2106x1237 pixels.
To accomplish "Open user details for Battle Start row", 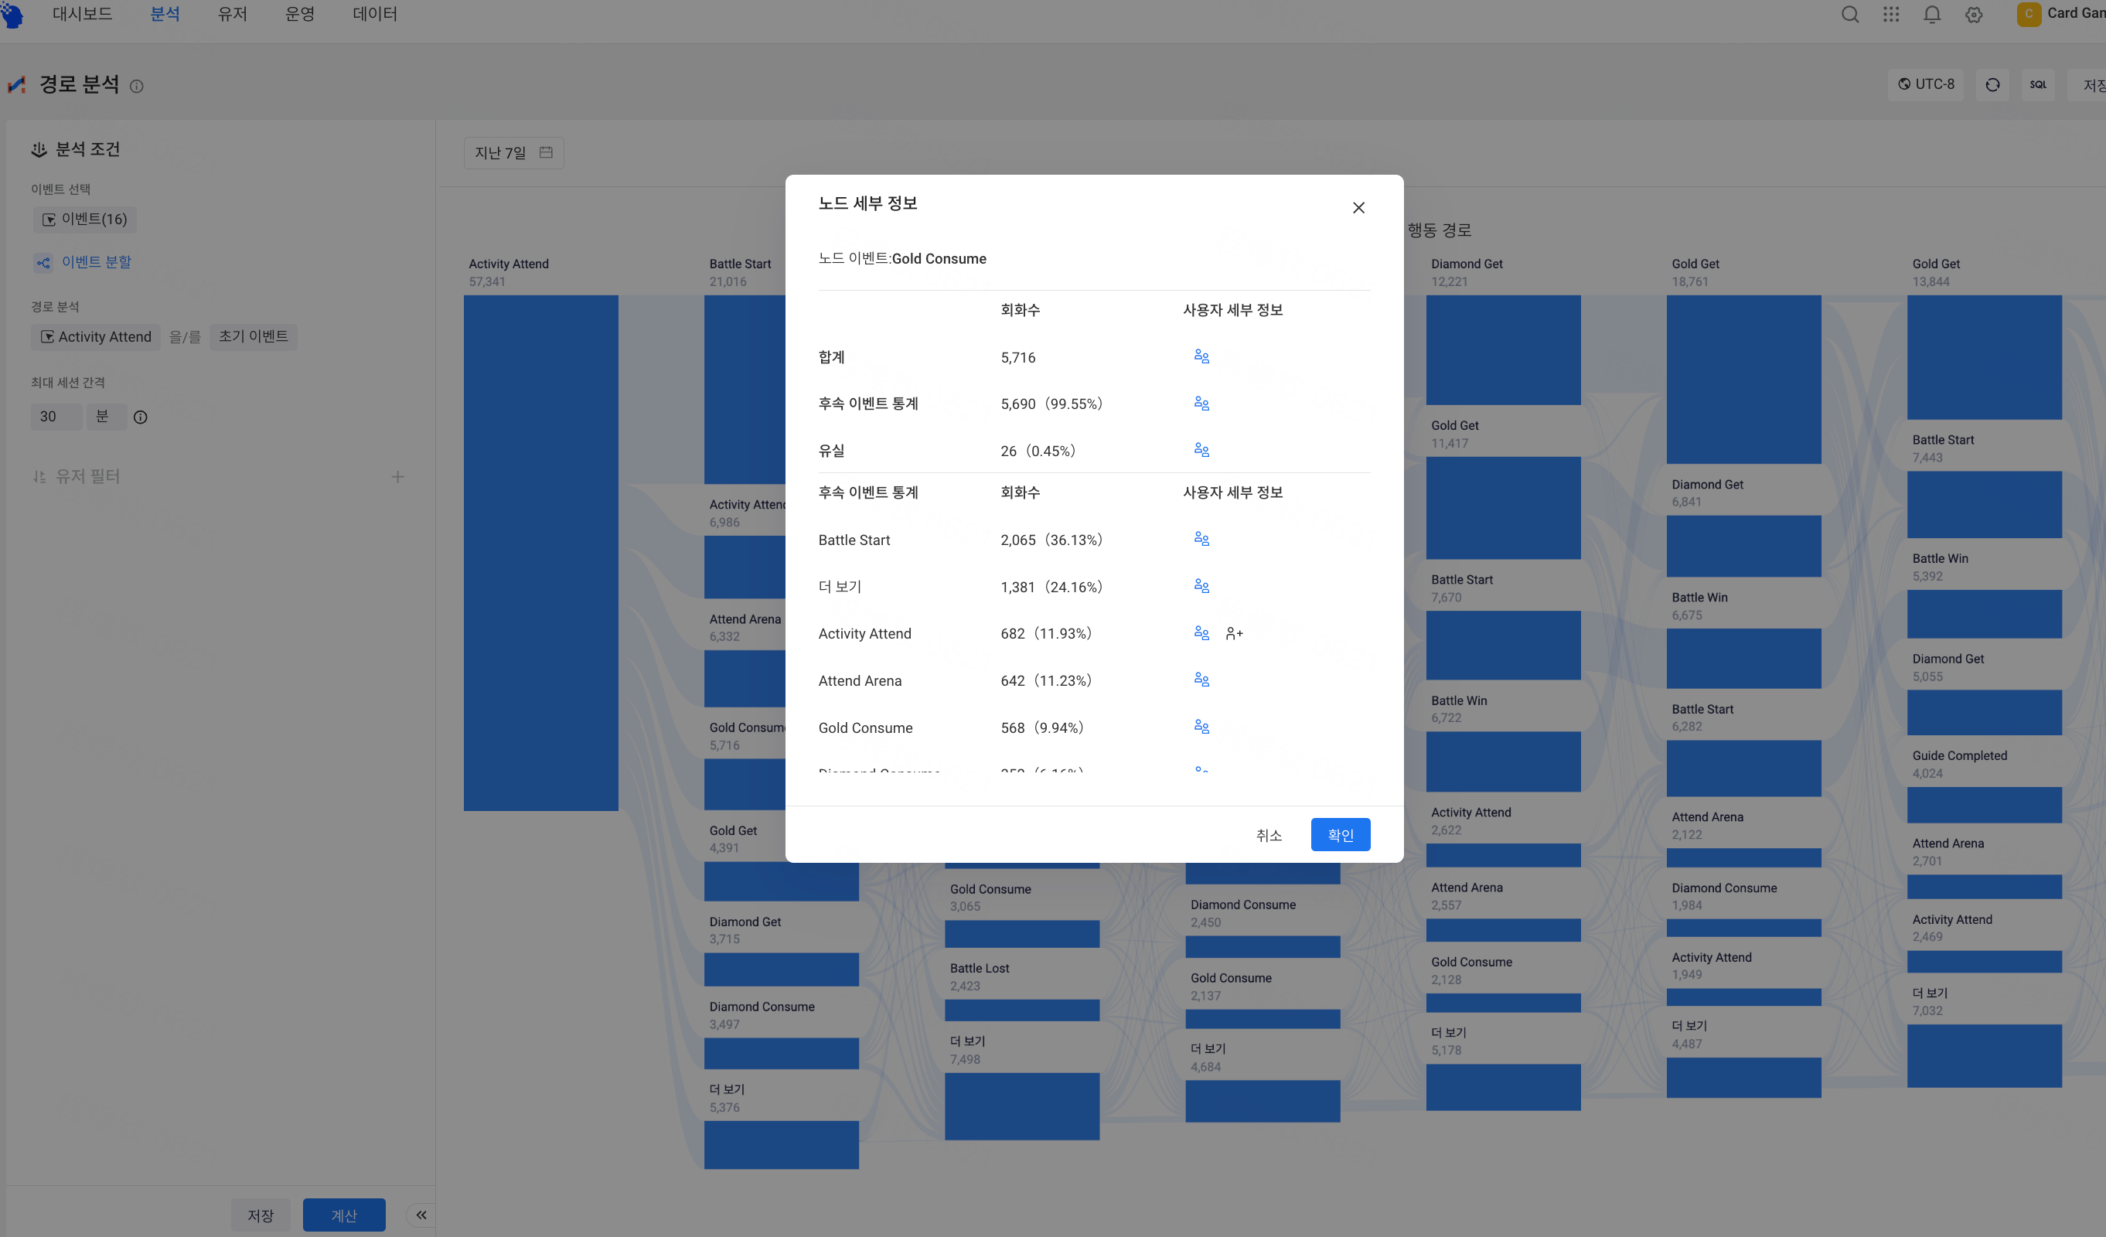I will tap(1201, 539).
